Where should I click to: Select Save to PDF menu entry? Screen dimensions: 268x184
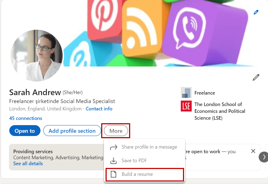tap(134, 161)
